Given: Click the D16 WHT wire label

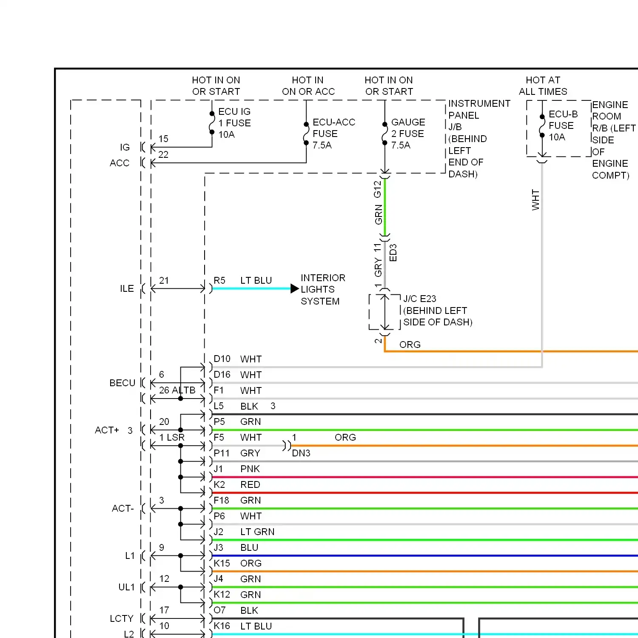Looking at the screenshot, I should coord(237,375).
